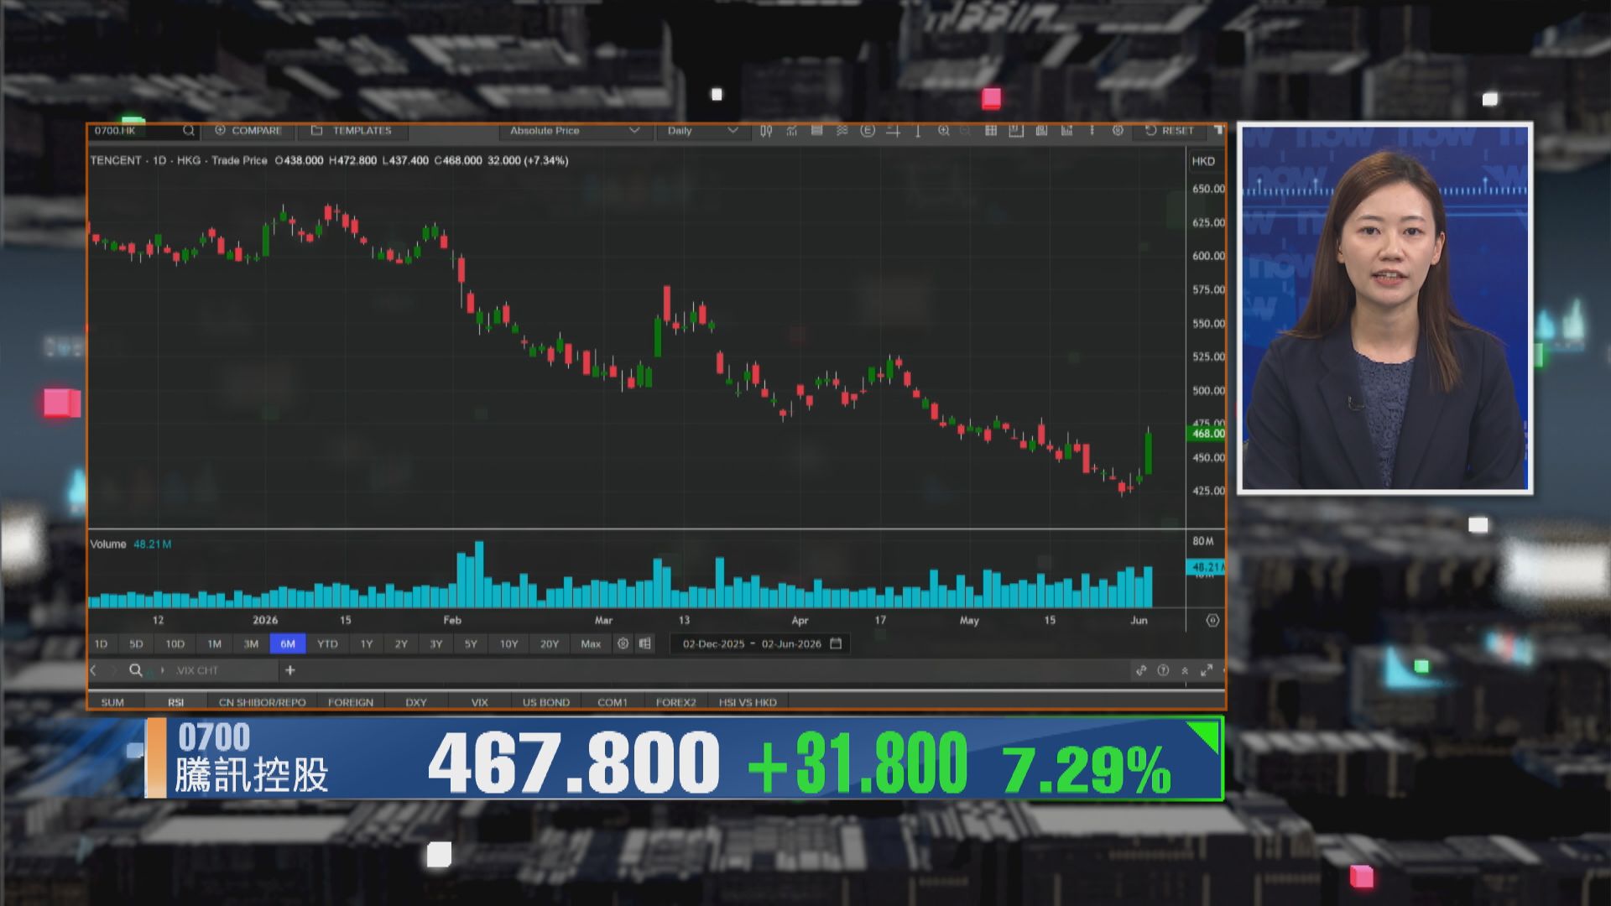
Task: Select the 10D time range
Action: click(x=175, y=643)
